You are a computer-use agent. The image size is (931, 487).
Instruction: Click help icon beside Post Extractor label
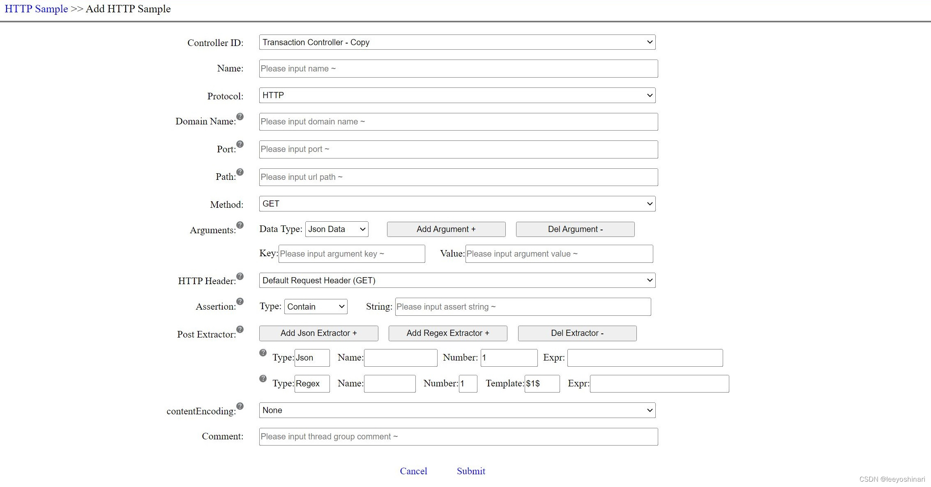tap(240, 330)
